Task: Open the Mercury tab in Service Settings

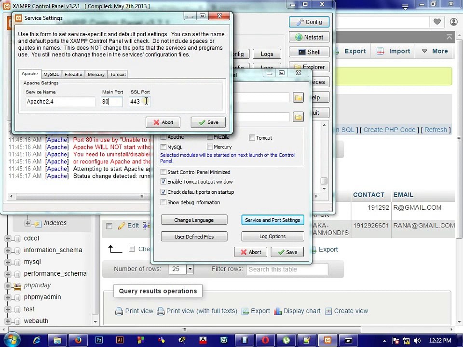Action: [96, 74]
